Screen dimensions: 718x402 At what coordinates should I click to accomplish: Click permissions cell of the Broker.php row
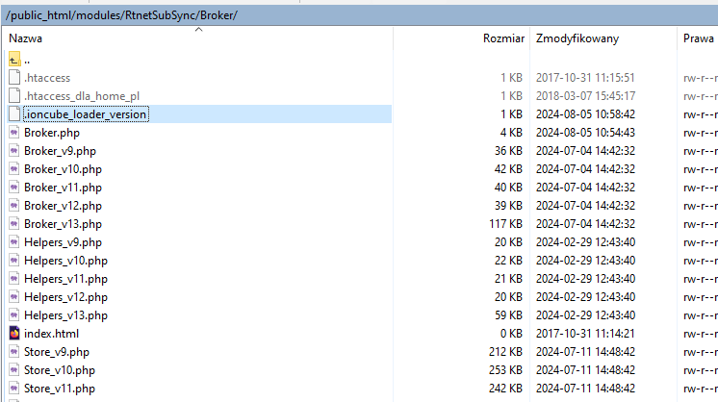[x=700, y=133]
